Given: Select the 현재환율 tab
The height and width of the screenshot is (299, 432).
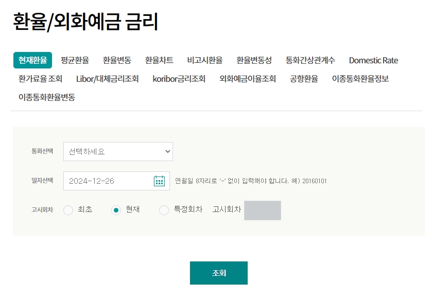Looking at the screenshot, I should [32, 60].
